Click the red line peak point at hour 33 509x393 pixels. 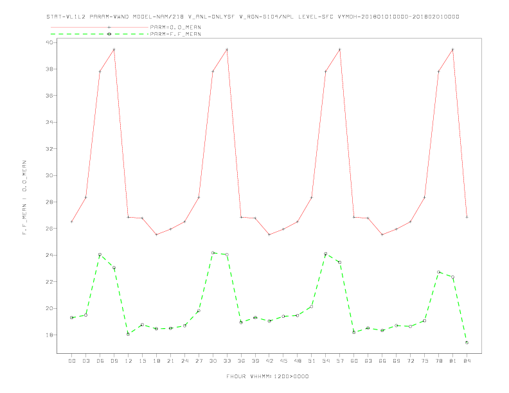[227, 49]
